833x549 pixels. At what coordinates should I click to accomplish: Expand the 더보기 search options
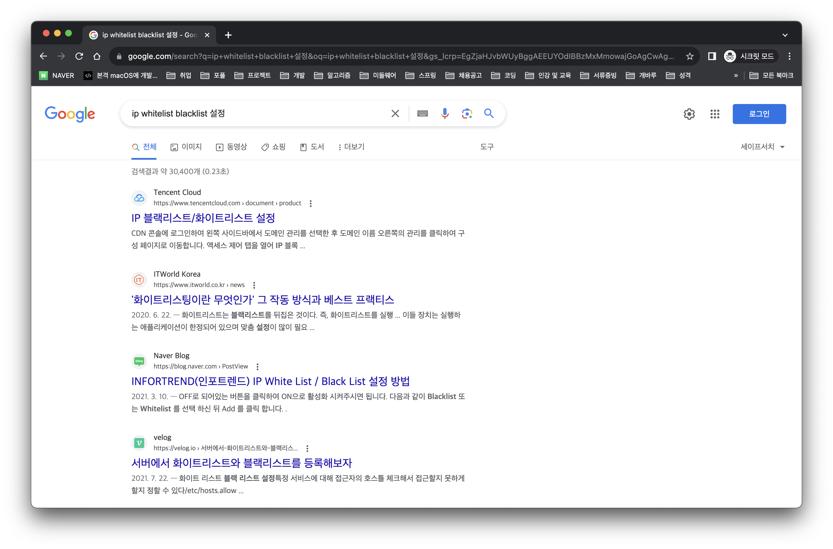[351, 147]
